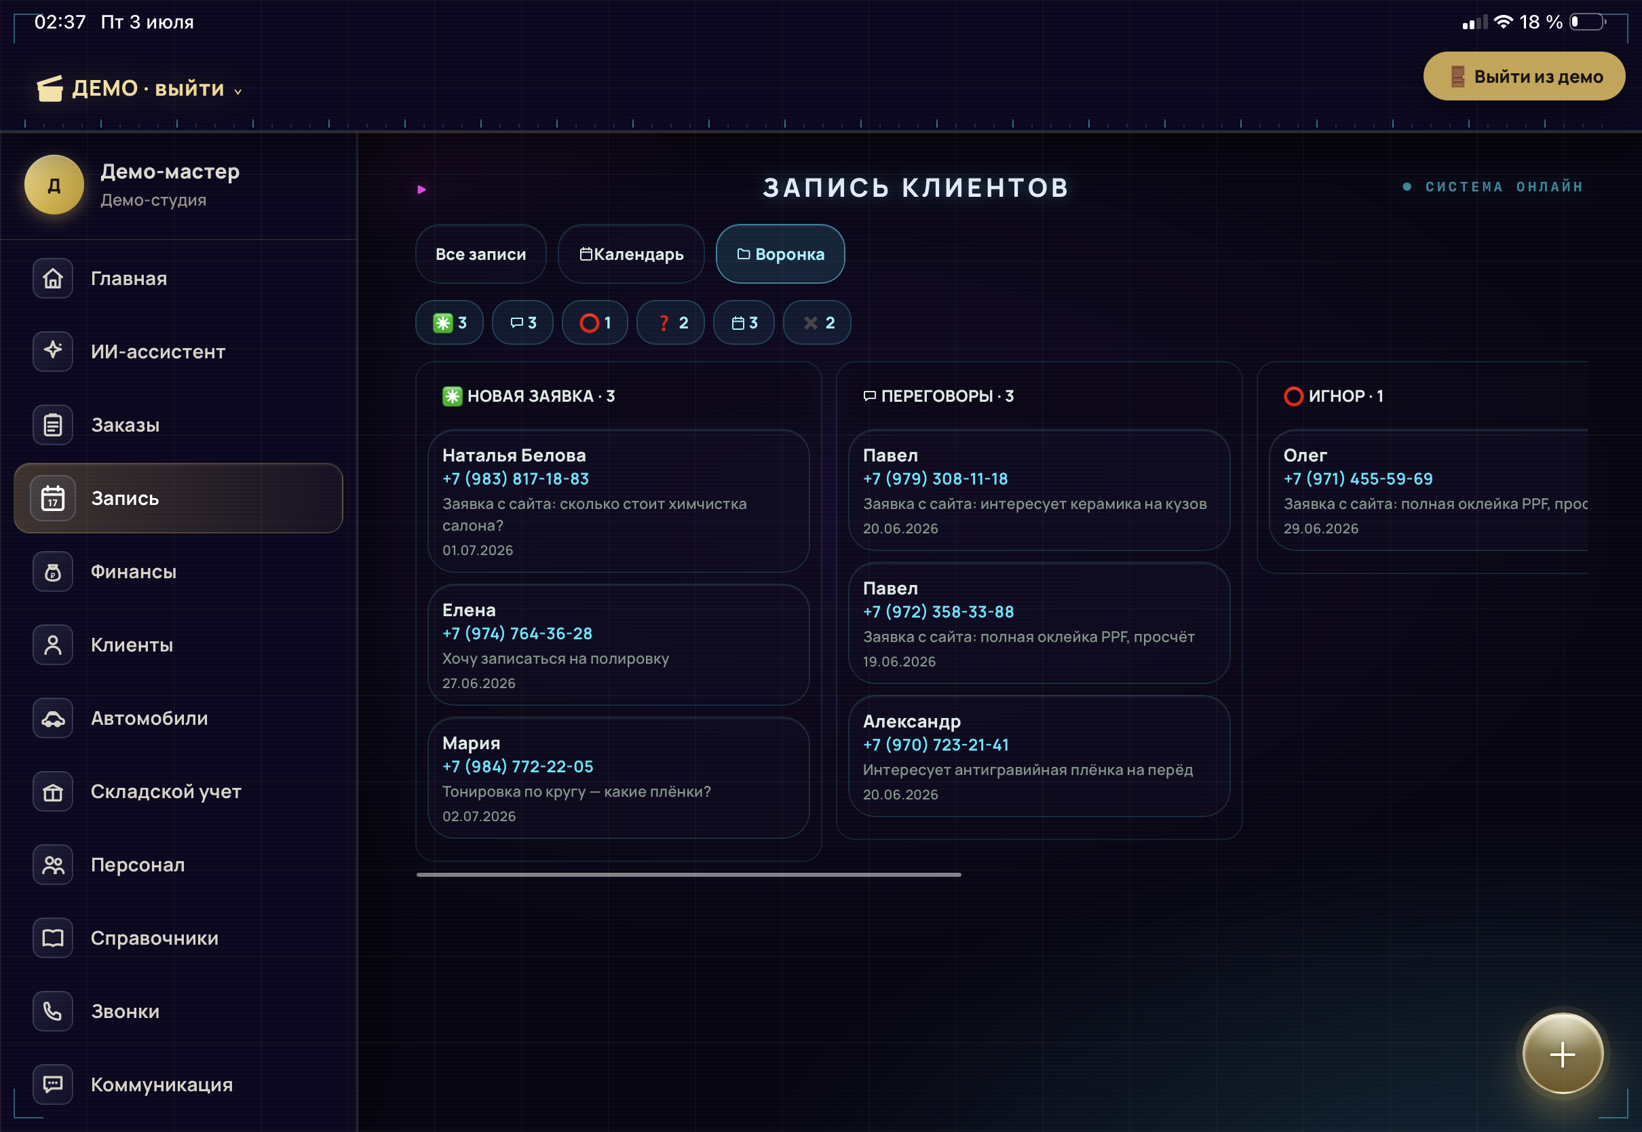The height and width of the screenshot is (1132, 1642).
Task: Open the Главная home icon
Action: click(x=52, y=278)
